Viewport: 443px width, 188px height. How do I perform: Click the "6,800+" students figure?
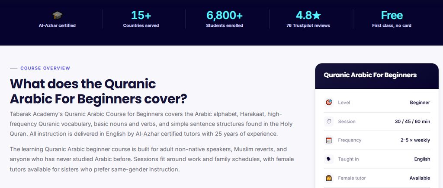[x=225, y=15]
